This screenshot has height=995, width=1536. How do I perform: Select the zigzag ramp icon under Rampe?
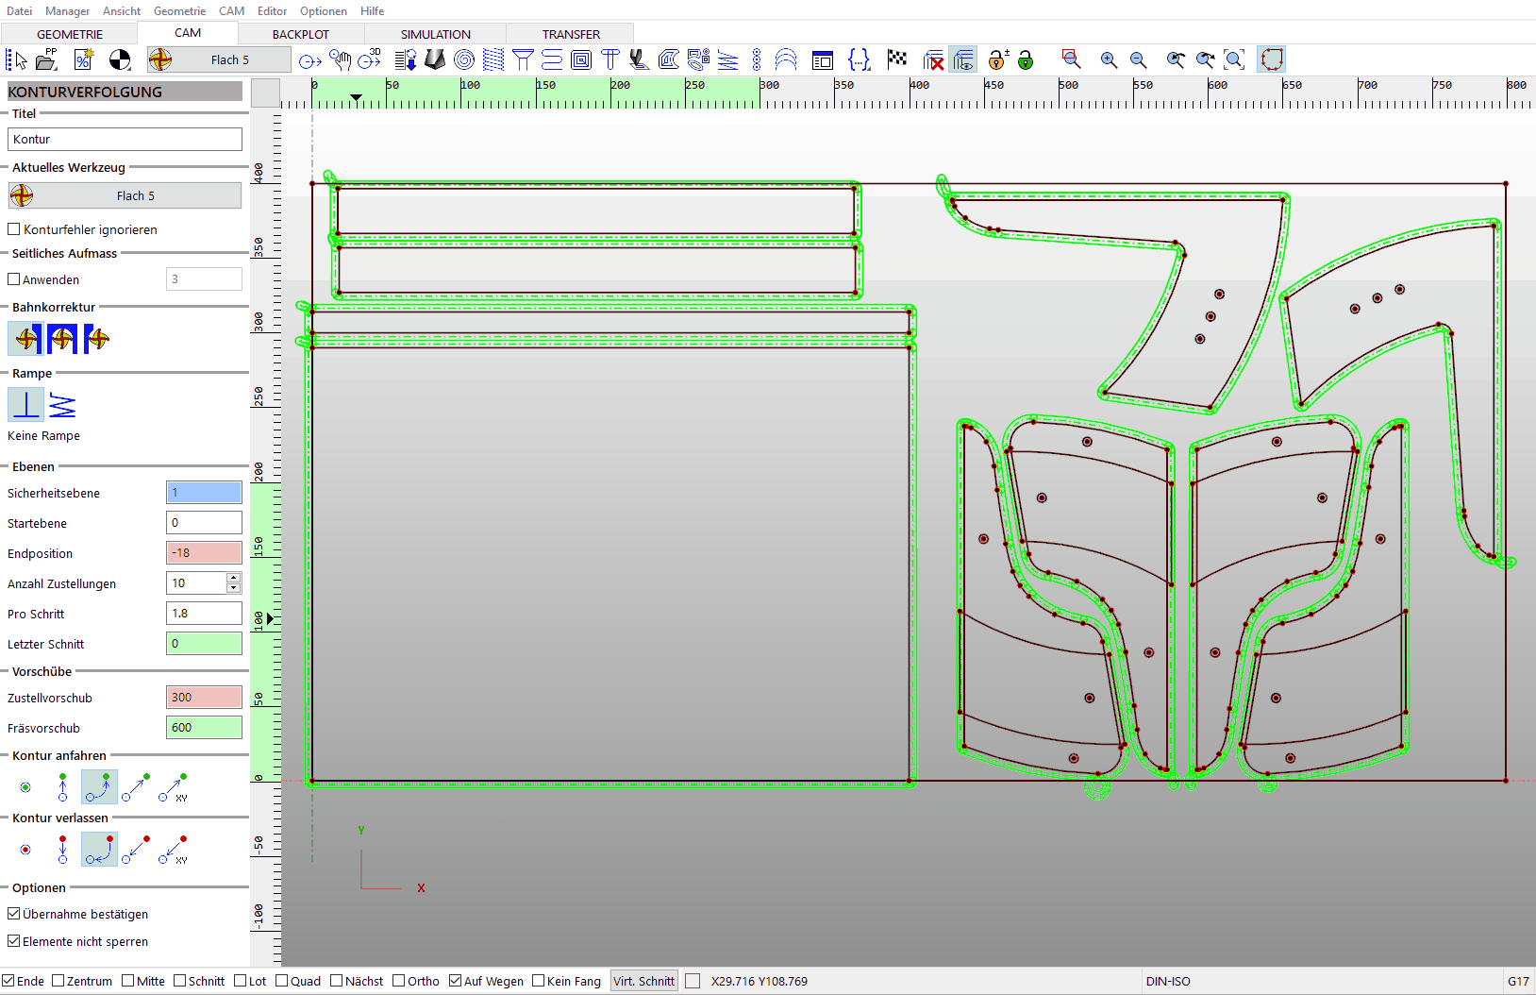click(62, 405)
